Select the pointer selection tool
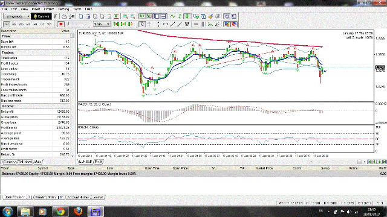Image resolution: width=387 pixels, height=217 pixels. click(142, 24)
